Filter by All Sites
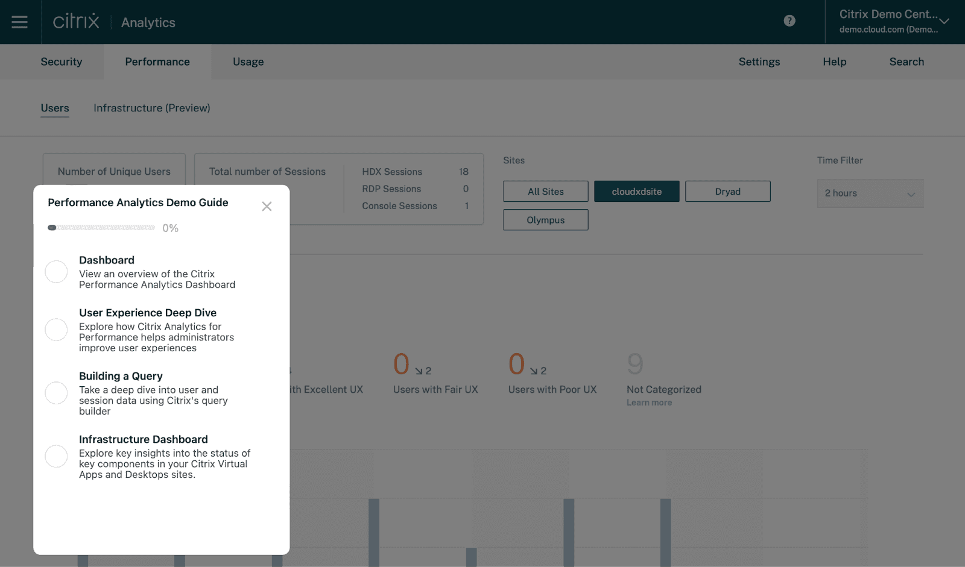Image resolution: width=965 pixels, height=567 pixels. click(x=546, y=192)
